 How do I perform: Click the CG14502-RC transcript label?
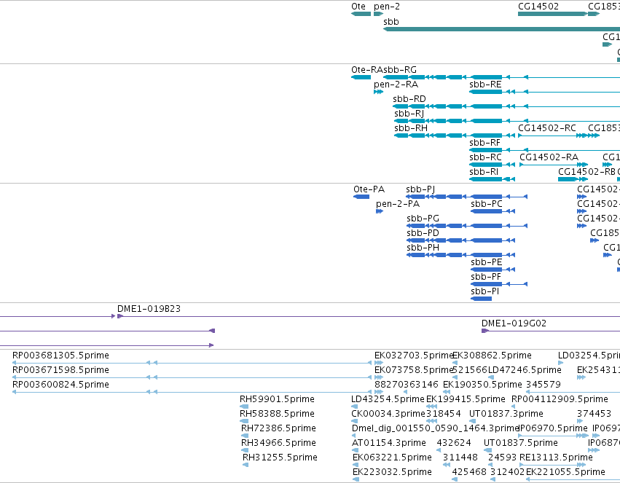547,128
